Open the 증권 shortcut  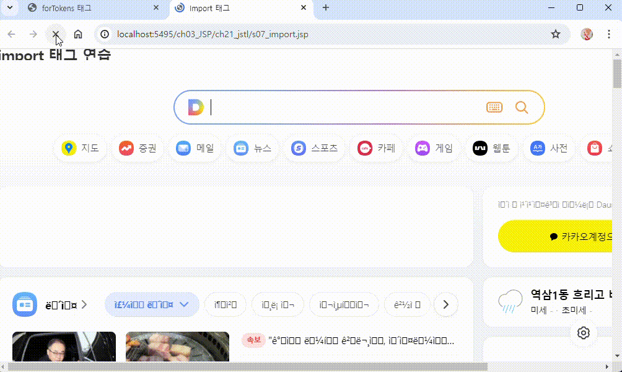(x=138, y=148)
